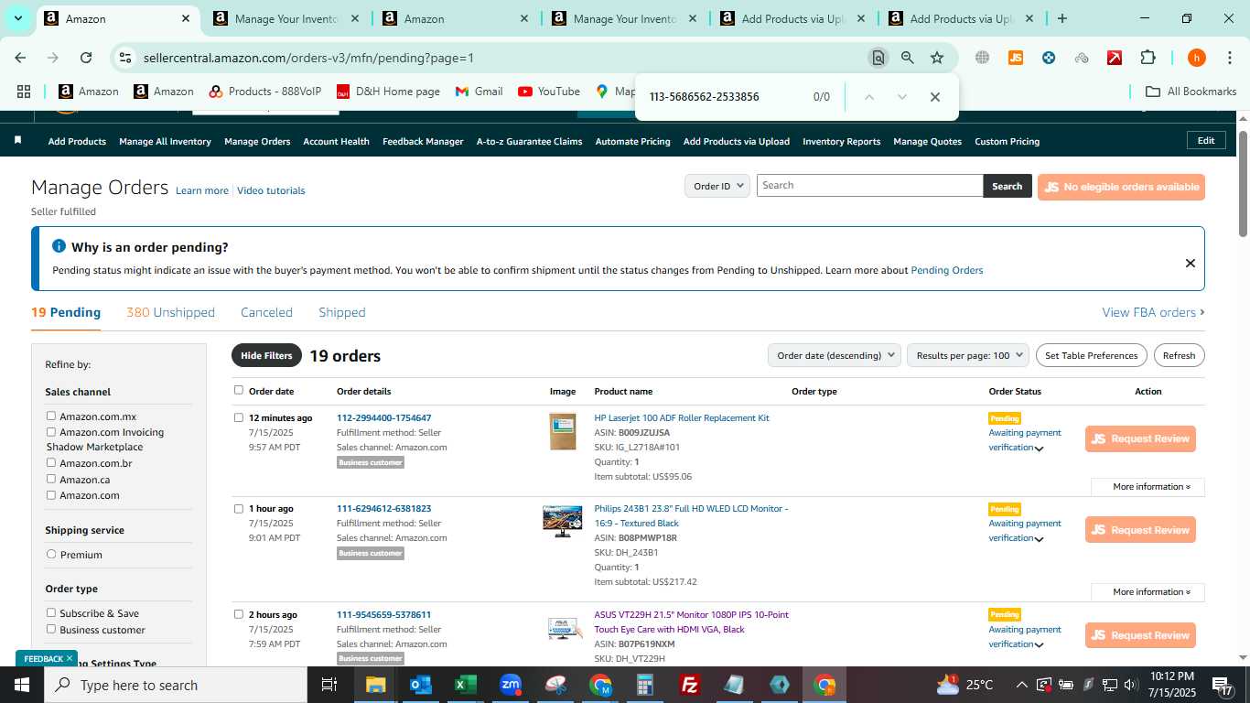Open the browser profile avatar 'h'
This screenshot has height=703, width=1250.
pos(1196,58)
